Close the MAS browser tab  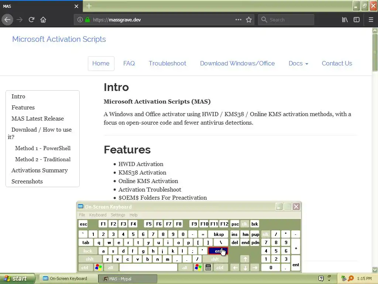[x=76, y=6]
